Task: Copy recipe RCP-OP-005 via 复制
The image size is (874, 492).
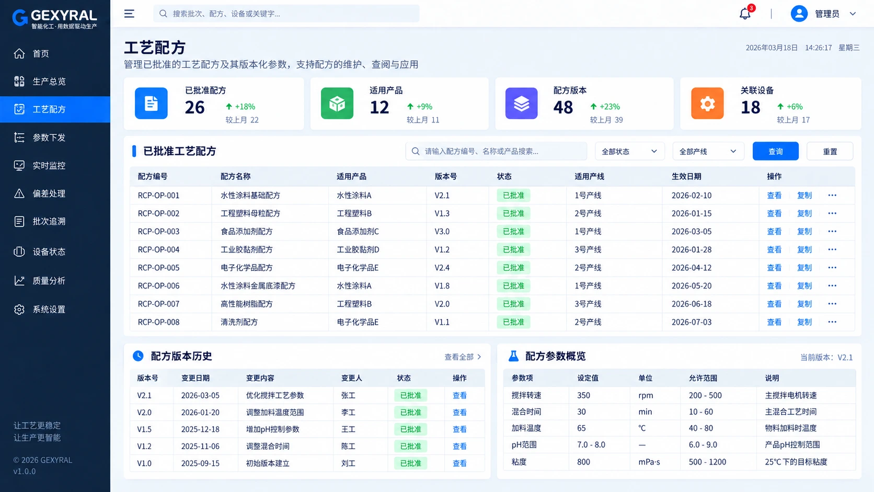Action: click(804, 268)
